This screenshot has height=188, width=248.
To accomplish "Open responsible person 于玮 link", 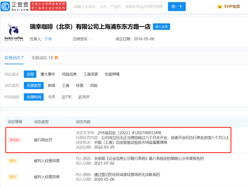I will click(48, 39).
